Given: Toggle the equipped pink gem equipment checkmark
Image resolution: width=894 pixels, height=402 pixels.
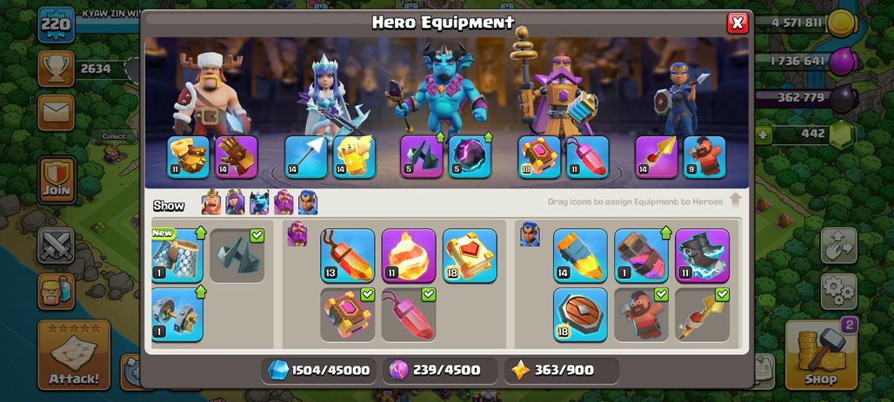Looking at the screenshot, I should (428, 294).
